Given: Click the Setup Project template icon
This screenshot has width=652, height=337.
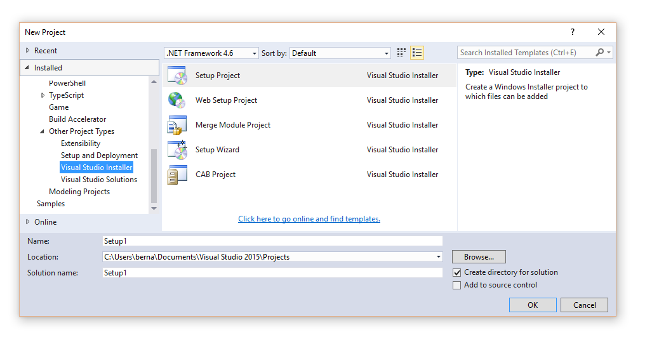Looking at the screenshot, I should [x=177, y=76].
